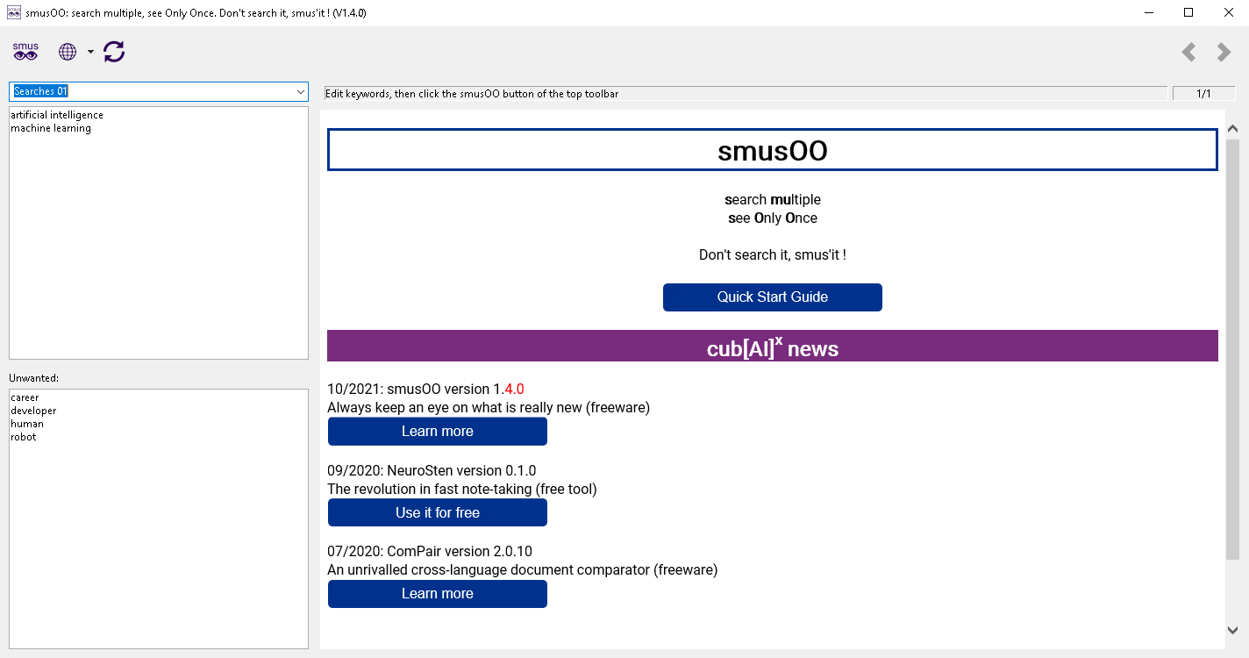The height and width of the screenshot is (658, 1249).
Task: Click the Use it for free button
Action: [x=438, y=512]
